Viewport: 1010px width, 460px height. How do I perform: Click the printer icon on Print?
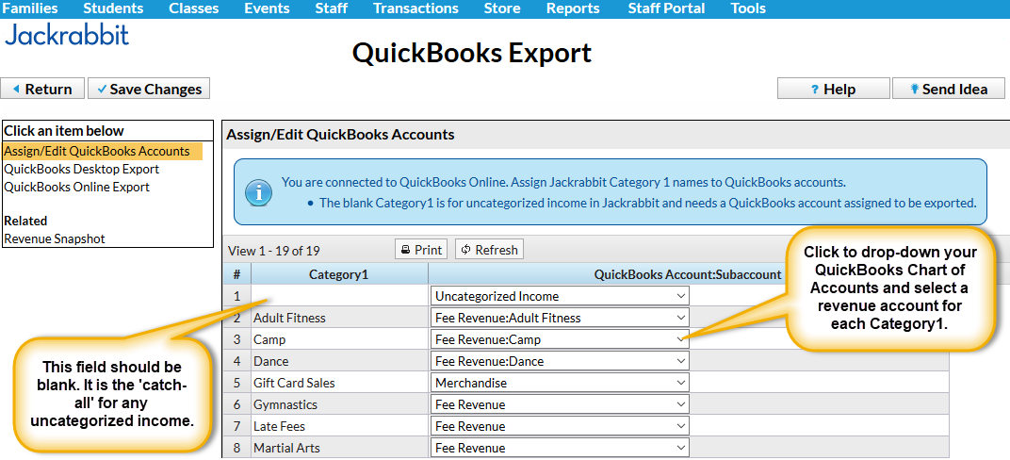coord(406,250)
